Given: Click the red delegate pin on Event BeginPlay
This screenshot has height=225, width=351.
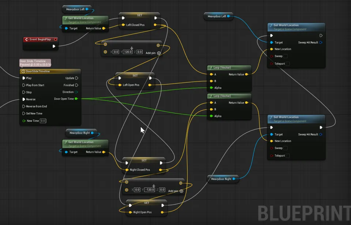Looking at the screenshot, I should (x=56, y=39).
